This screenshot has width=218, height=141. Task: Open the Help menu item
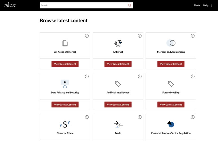[x=206, y=5]
